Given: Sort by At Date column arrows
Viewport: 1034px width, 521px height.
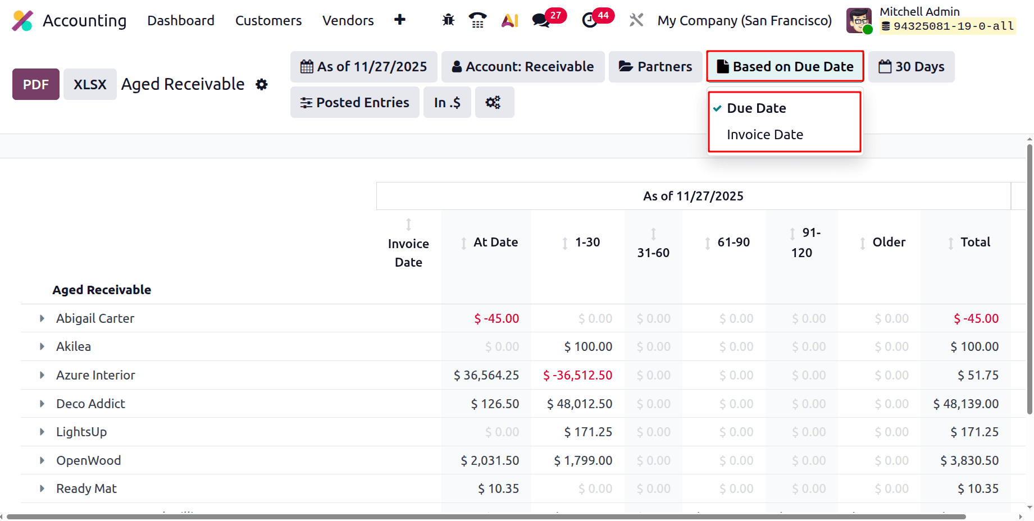Looking at the screenshot, I should click(x=464, y=243).
